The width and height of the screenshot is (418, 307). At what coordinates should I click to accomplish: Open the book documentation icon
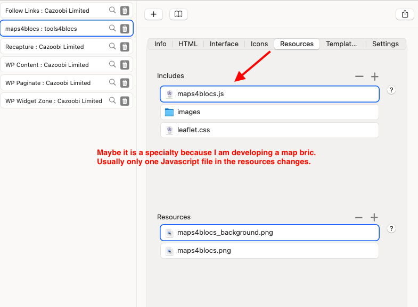[x=178, y=14]
